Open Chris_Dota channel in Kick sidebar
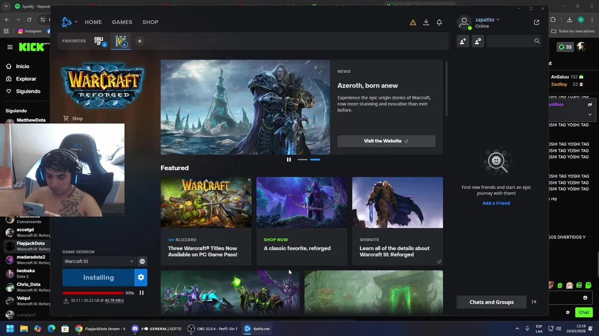 pyautogui.click(x=27, y=287)
